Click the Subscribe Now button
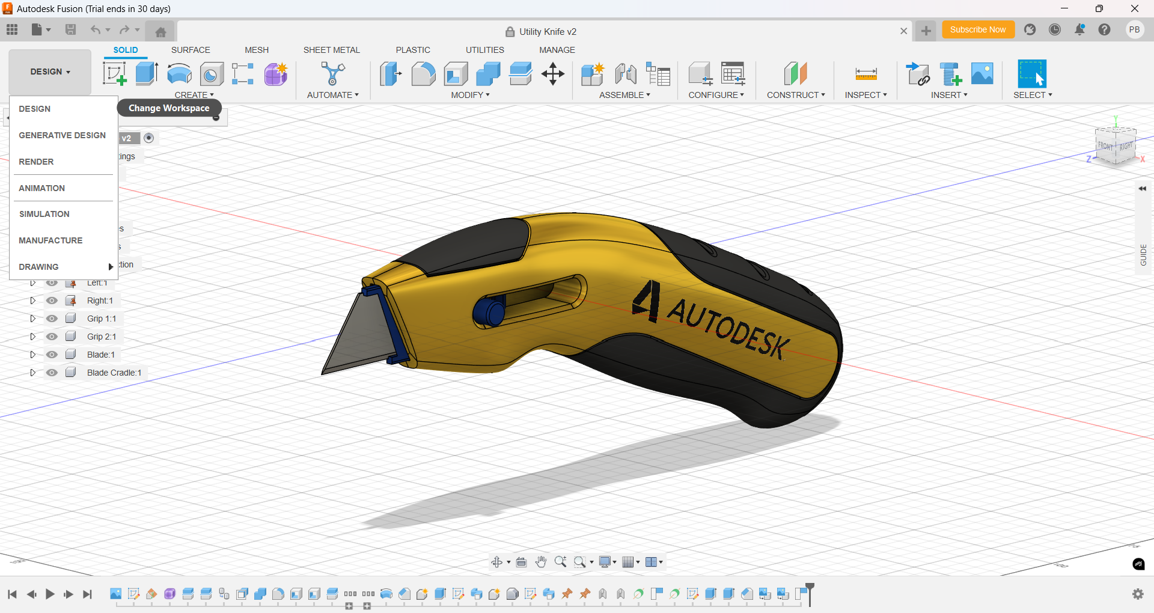 978,29
